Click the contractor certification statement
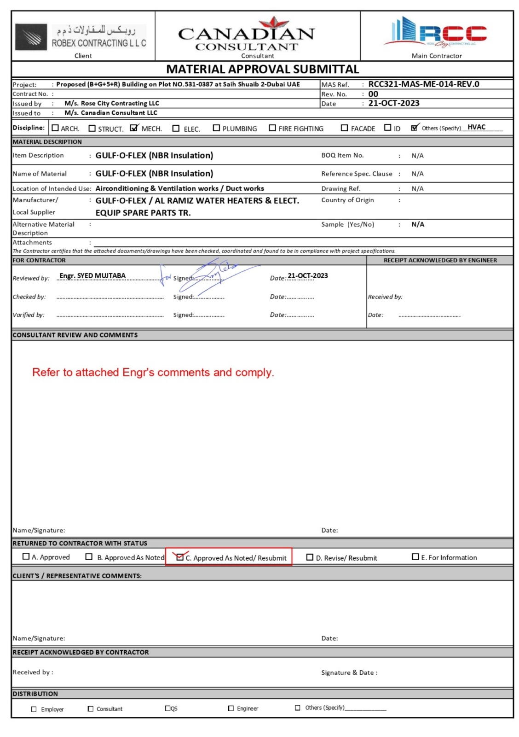 pos(204,251)
